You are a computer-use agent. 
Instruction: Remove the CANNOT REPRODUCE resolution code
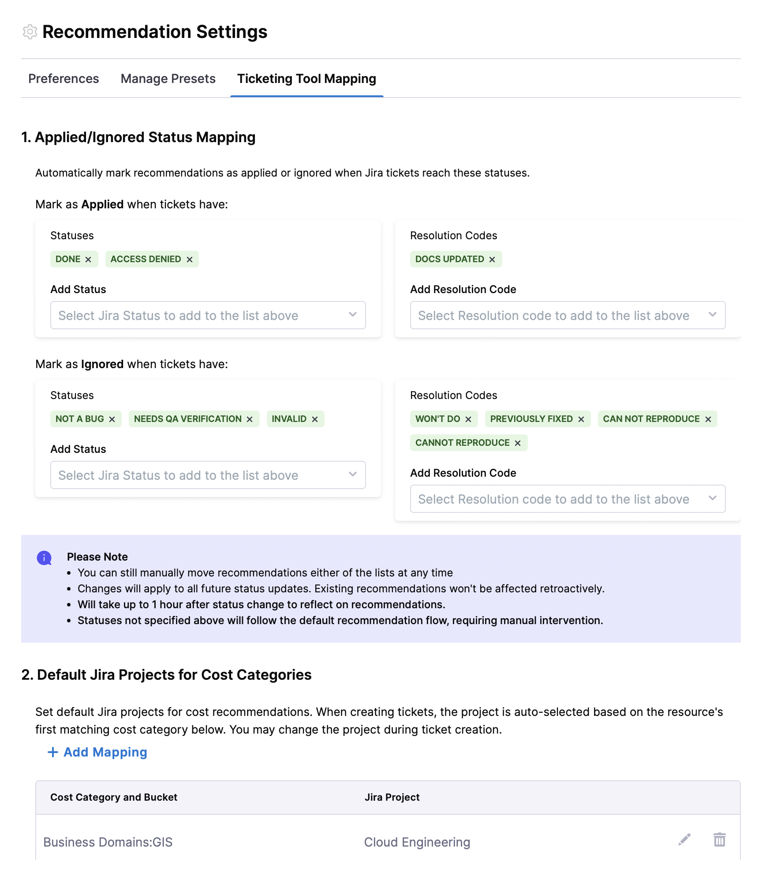coord(518,443)
